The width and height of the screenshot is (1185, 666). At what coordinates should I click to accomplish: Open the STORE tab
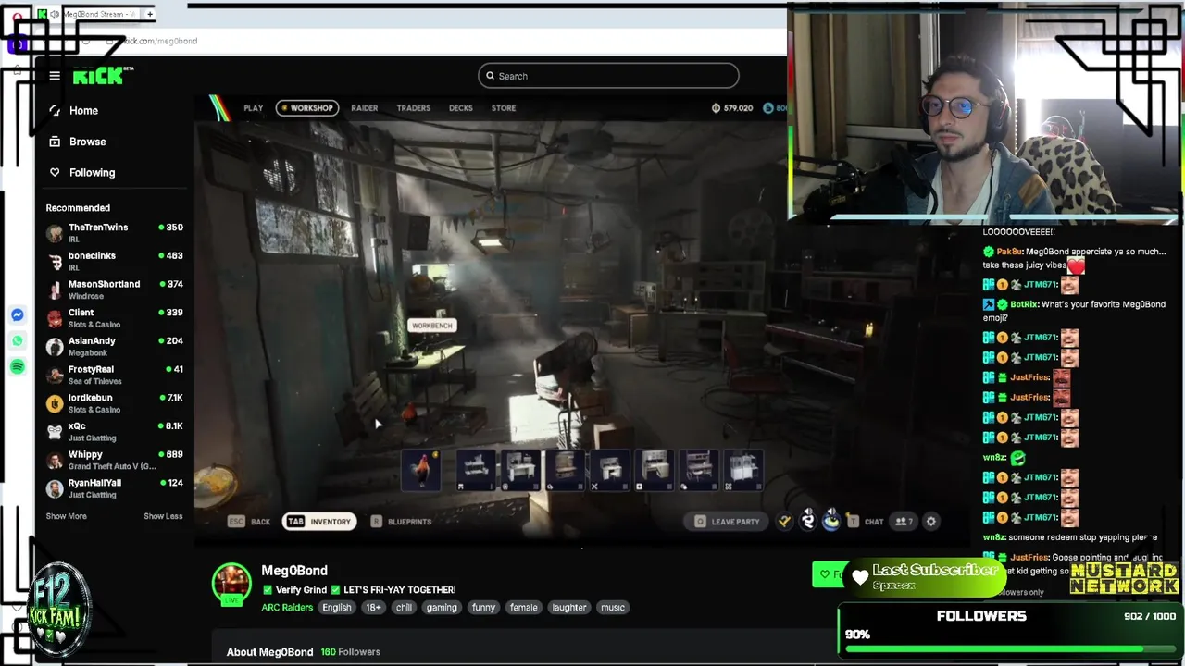coord(504,108)
